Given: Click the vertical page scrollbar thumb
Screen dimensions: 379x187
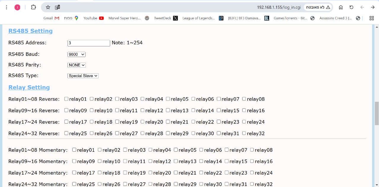Looking at the screenshot, I should [x=377, y=113].
